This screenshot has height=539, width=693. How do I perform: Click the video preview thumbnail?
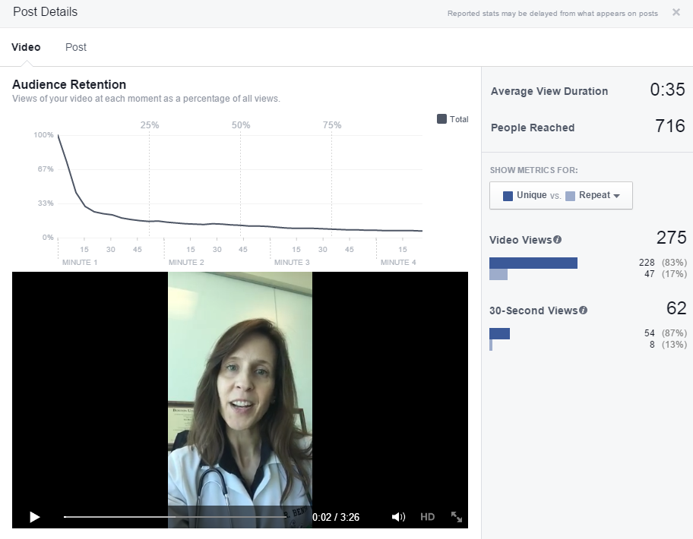tap(240, 387)
